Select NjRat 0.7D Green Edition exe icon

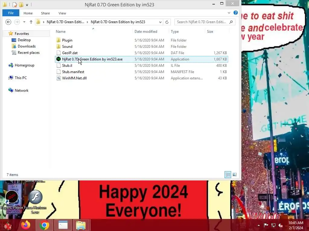click(59, 59)
